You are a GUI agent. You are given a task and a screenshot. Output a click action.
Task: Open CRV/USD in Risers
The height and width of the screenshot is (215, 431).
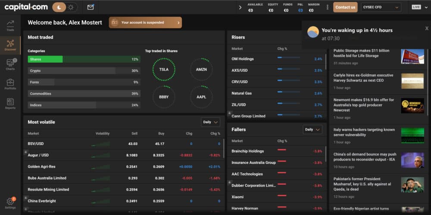click(x=277, y=82)
